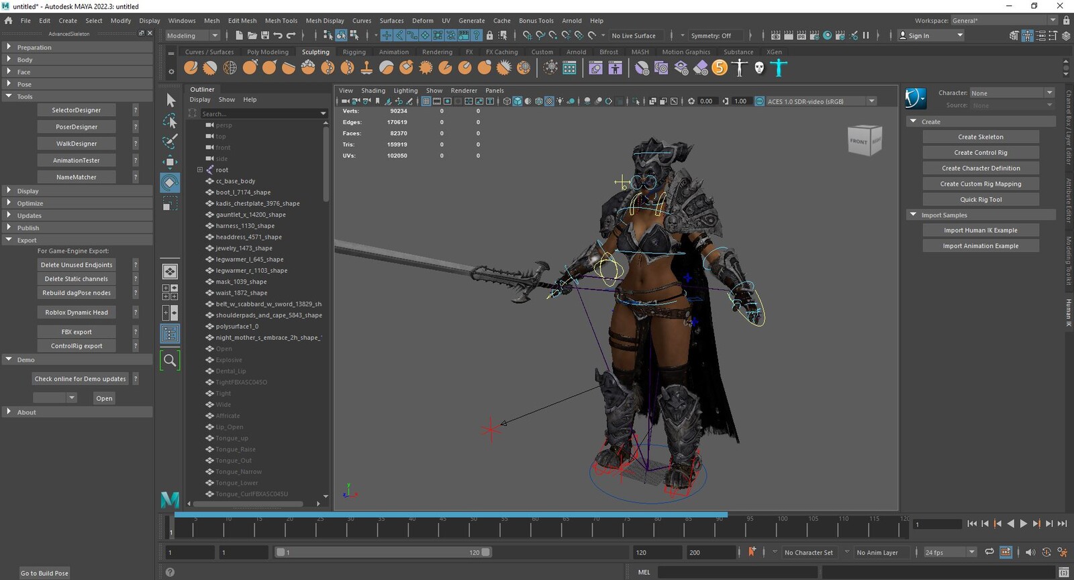Open the Character dropdown showing None
This screenshot has height=580, width=1074.
tap(1012, 93)
